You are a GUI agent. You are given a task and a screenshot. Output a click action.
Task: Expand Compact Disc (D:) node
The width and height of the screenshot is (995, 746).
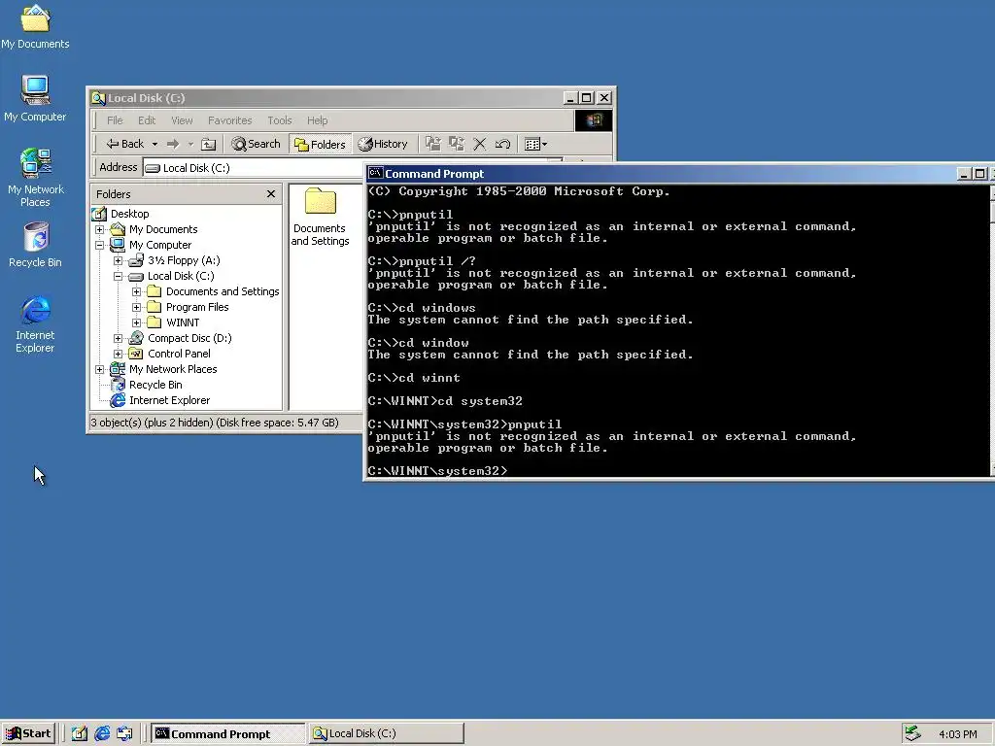point(118,338)
